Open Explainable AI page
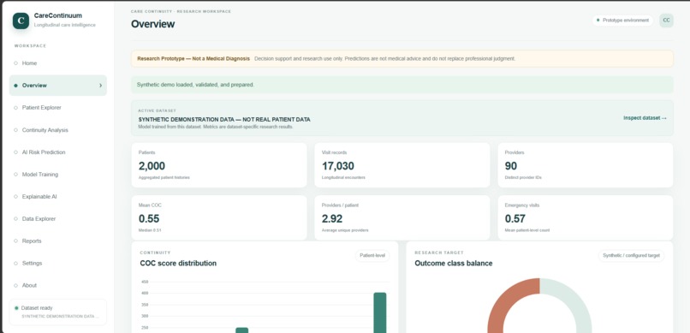This screenshot has width=690, height=333. 58,197
